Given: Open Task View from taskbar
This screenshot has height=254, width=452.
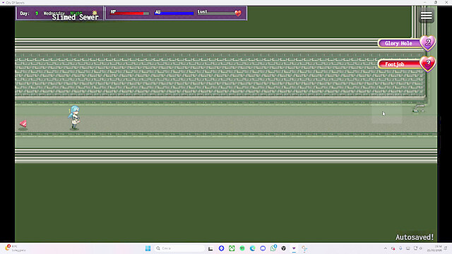Looking at the screenshot, I should pos(210,248).
